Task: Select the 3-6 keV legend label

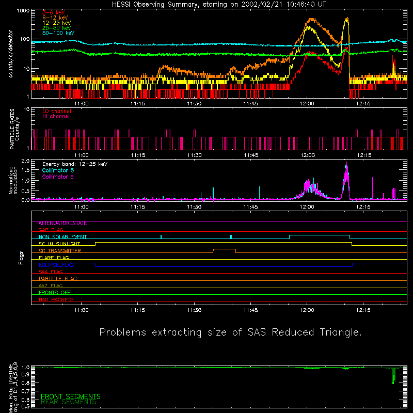Action: [54, 12]
